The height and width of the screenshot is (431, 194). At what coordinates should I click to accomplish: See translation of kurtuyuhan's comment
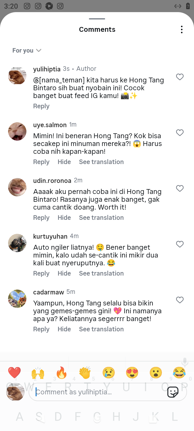(101, 273)
